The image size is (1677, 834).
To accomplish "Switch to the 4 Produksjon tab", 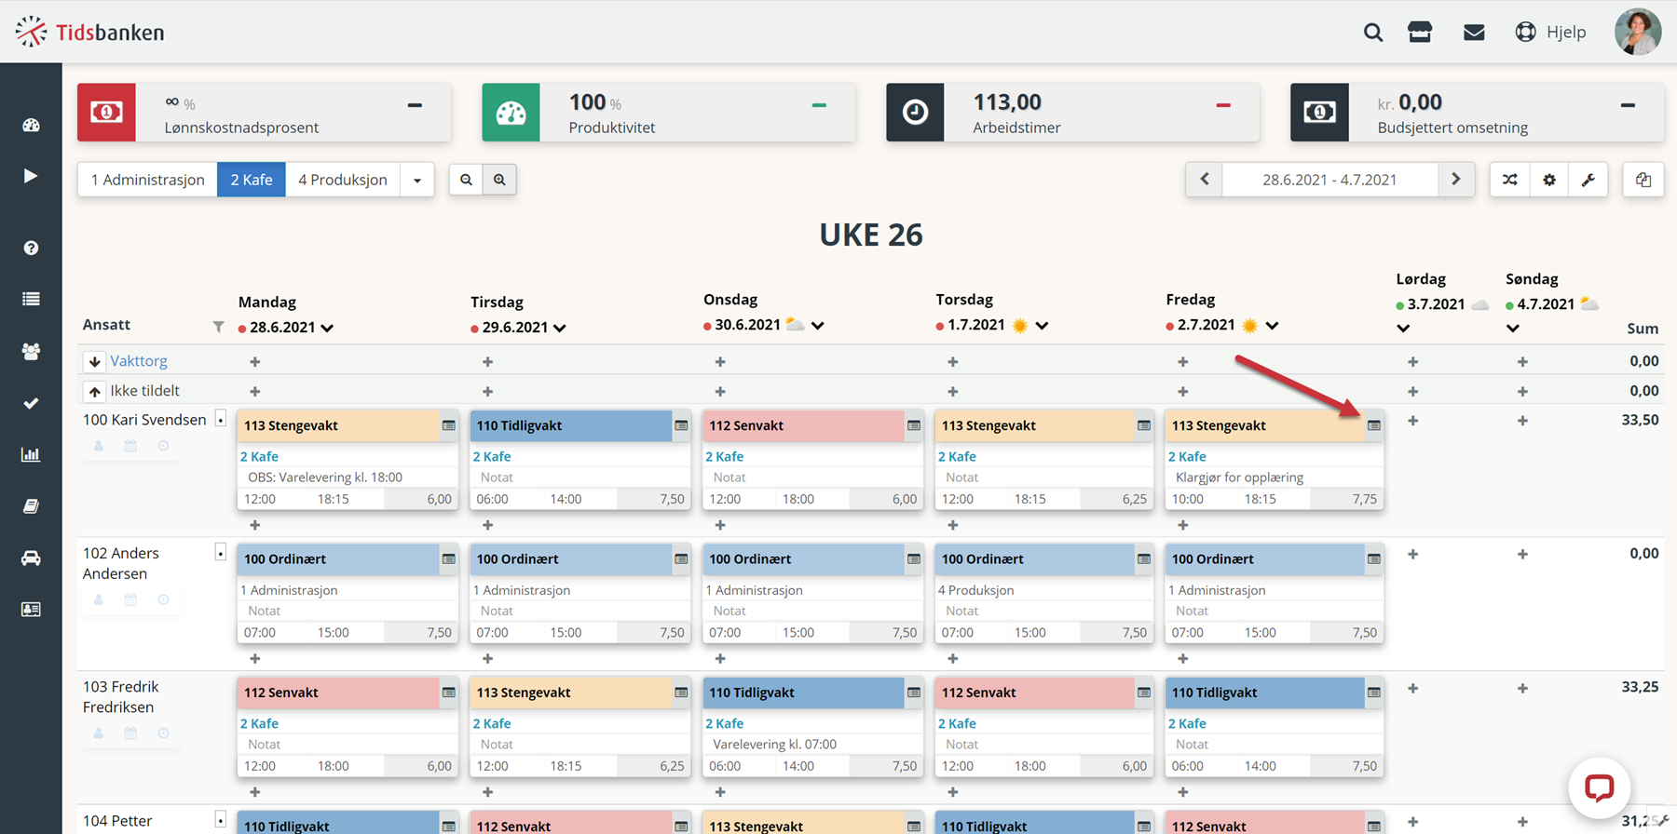I will pyautogui.click(x=343, y=180).
